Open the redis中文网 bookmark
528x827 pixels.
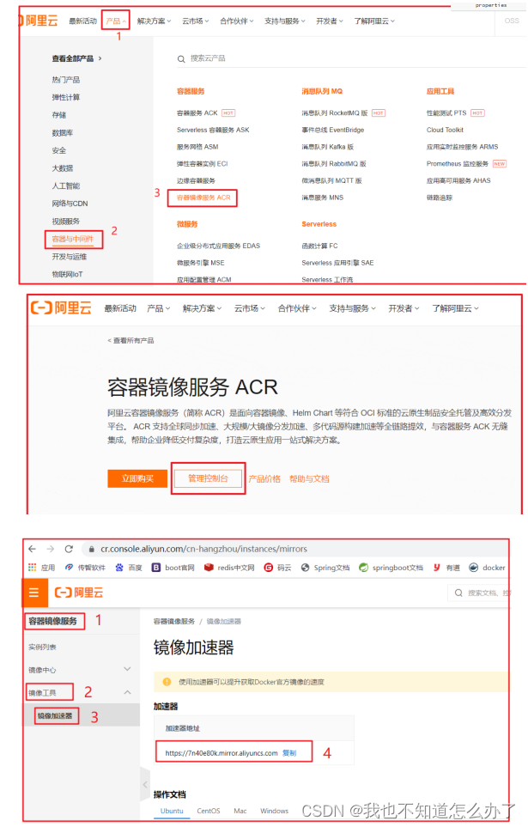point(229,568)
